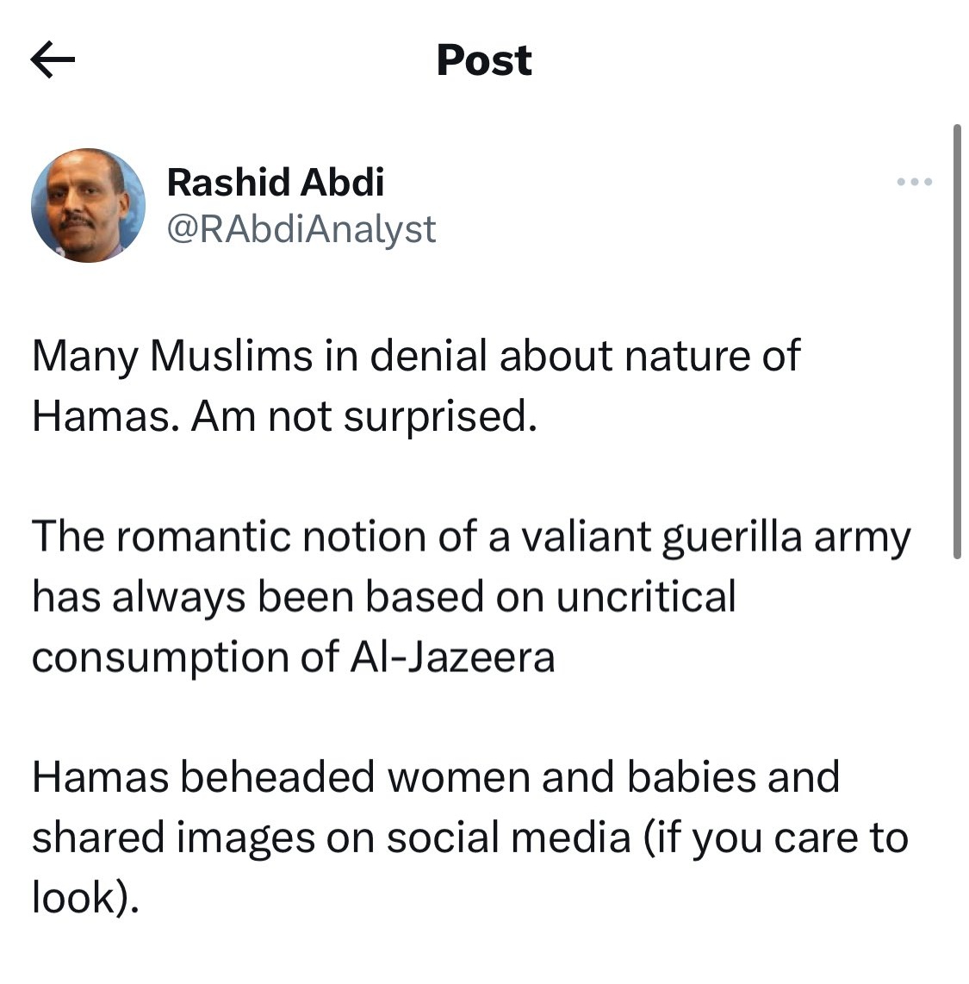
Task: Click the vertical scrollbar thumb
Action: coord(956,343)
